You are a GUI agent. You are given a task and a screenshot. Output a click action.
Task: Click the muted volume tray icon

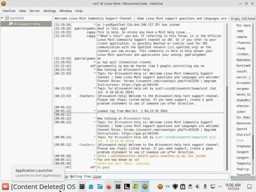(x=198, y=186)
